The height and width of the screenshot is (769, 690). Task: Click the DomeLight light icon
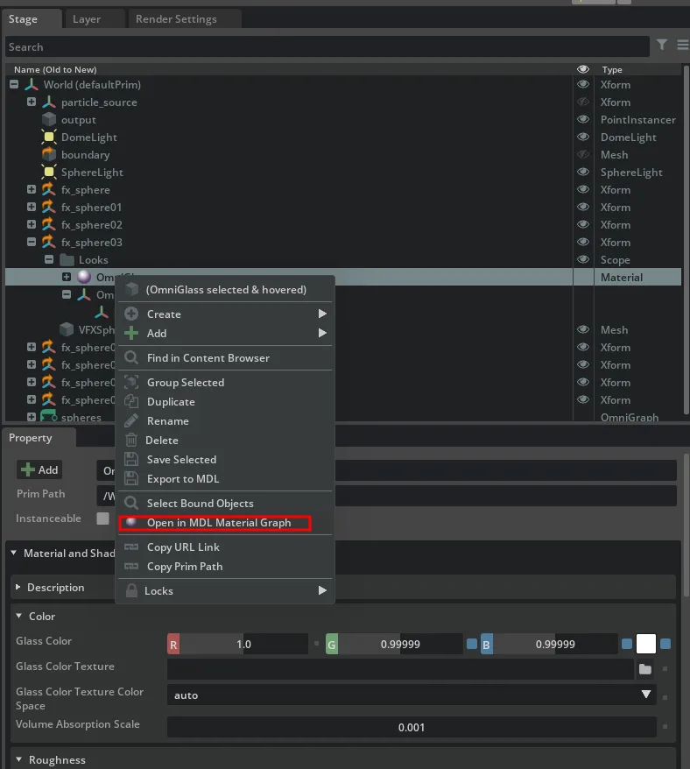point(48,137)
